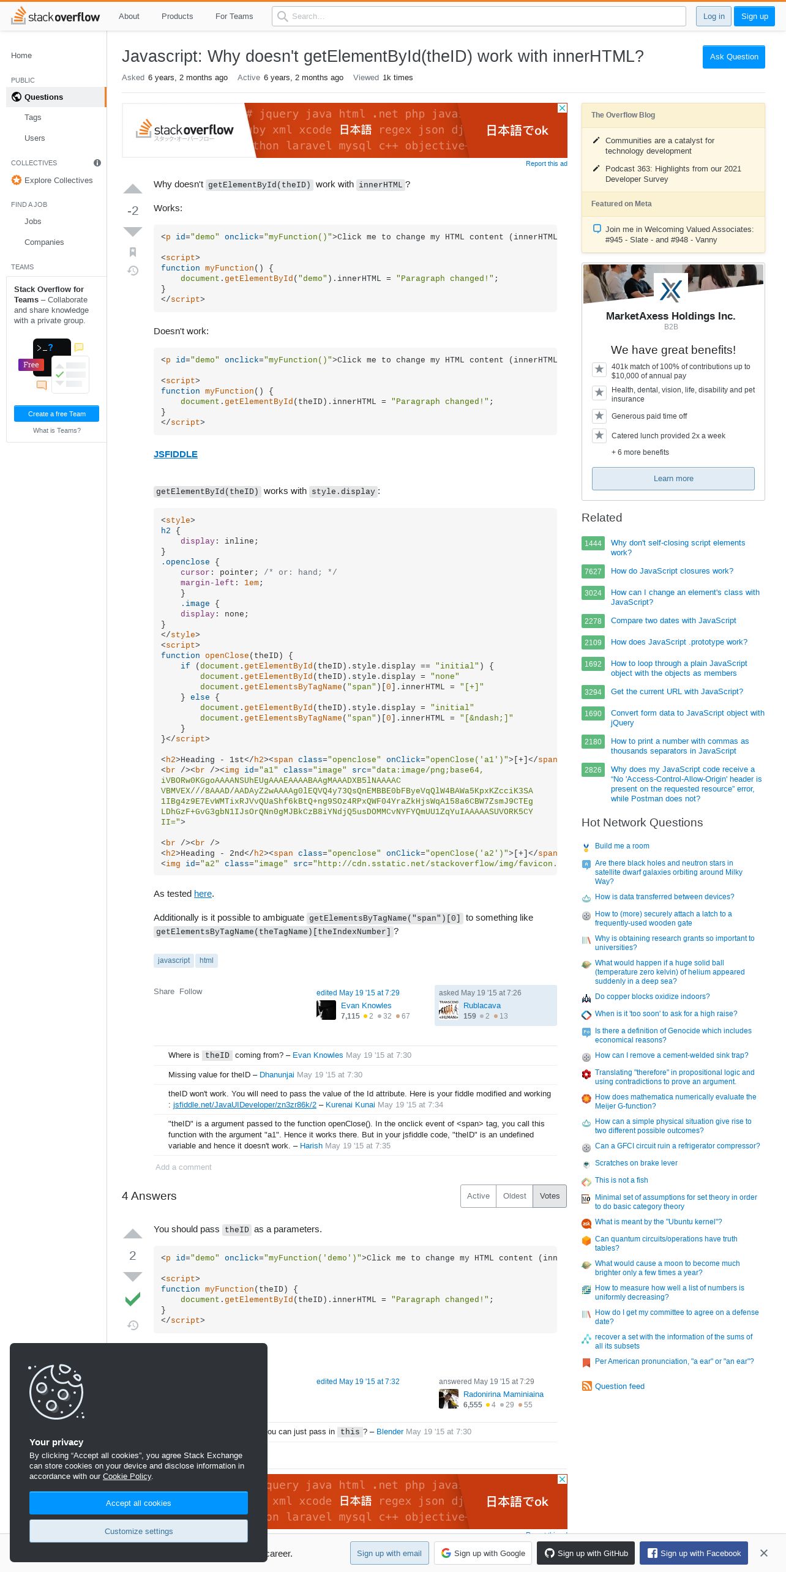Screen dimensions: 786x1572
Task: Focus the search input field
Action: coord(479,17)
